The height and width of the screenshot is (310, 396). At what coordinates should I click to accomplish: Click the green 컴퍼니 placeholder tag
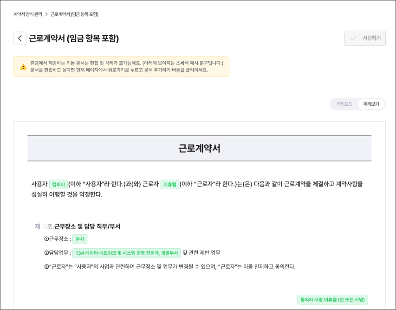(58, 184)
